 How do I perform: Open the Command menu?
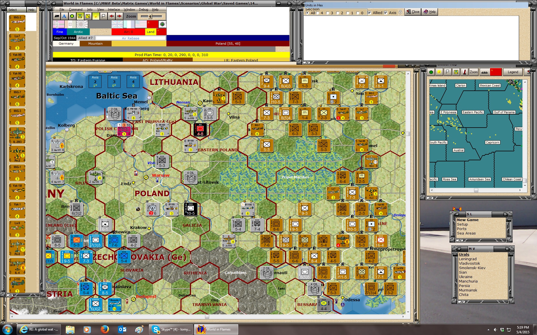pyautogui.click(x=76, y=9)
